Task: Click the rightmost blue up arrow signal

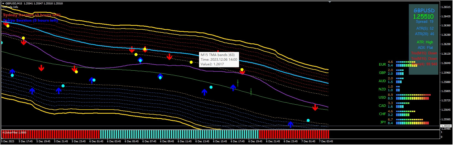Action: coord(290,124)
